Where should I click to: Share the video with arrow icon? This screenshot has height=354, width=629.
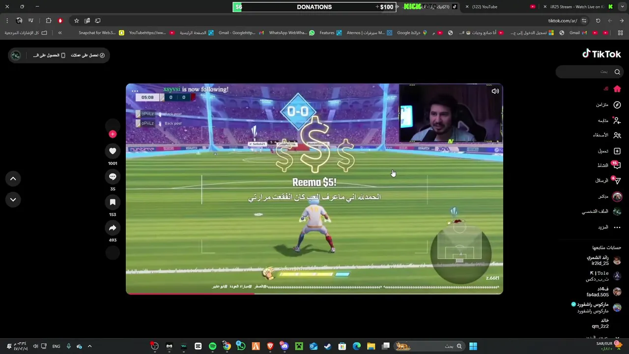pyautogui.click(x=113, y=228)
